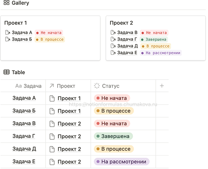This screenshot has height=169, width=208.
Task: Open the Проект column header
Action: (x=68, y=86)
